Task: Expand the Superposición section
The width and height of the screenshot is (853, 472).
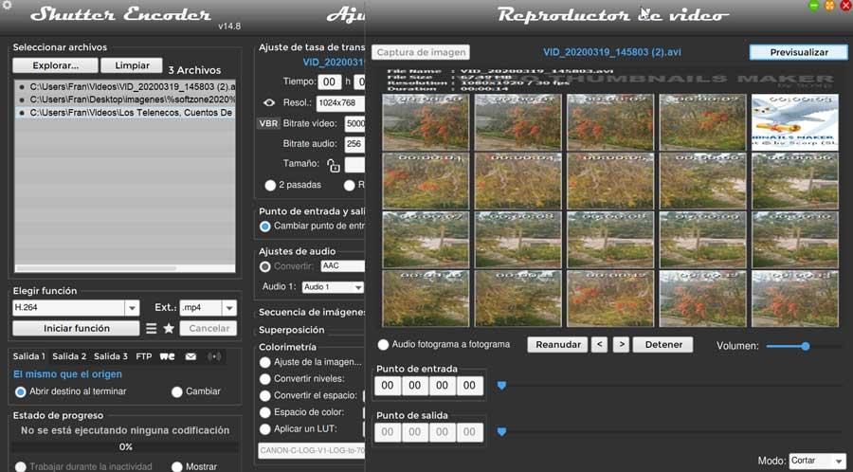Action: click(292, 330)
